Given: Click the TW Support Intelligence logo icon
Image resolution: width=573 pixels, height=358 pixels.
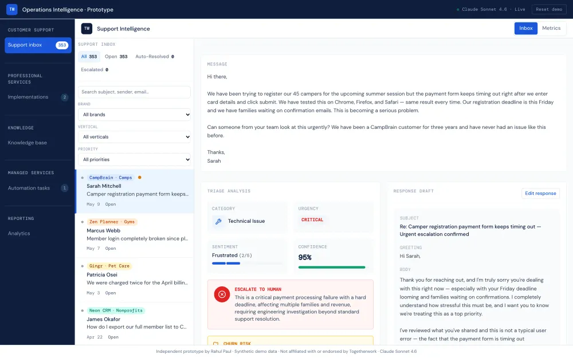Looking at the screenshot, I should 87,29.
